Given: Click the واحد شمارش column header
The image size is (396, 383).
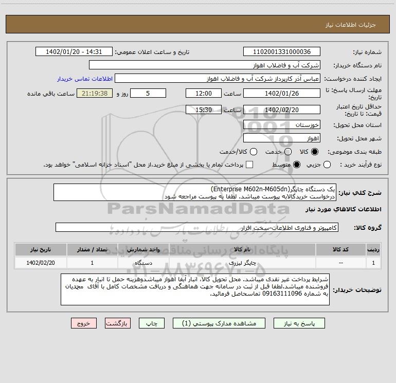Looking at the screenshot, I should click(x=143, y=249).
